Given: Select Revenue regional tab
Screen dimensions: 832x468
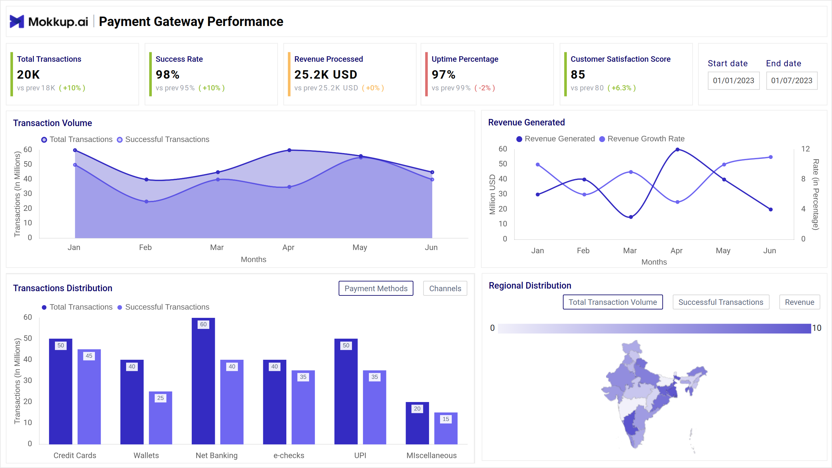Looking at the screenshot, I should [799, 302].
